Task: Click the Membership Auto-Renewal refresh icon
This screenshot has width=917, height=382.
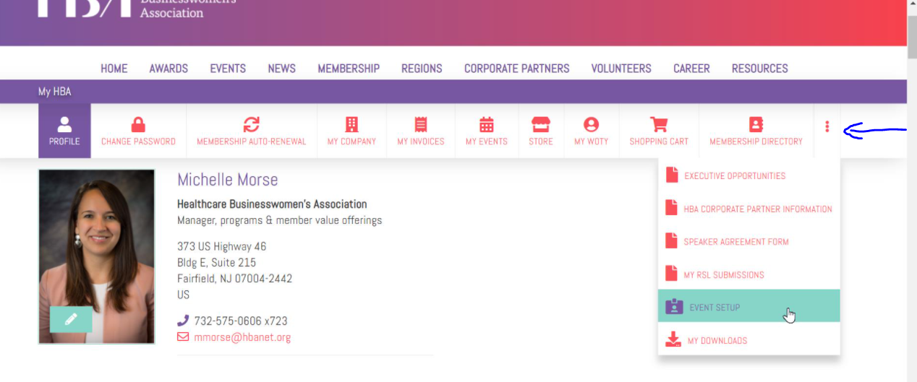Action: point(251,124)
